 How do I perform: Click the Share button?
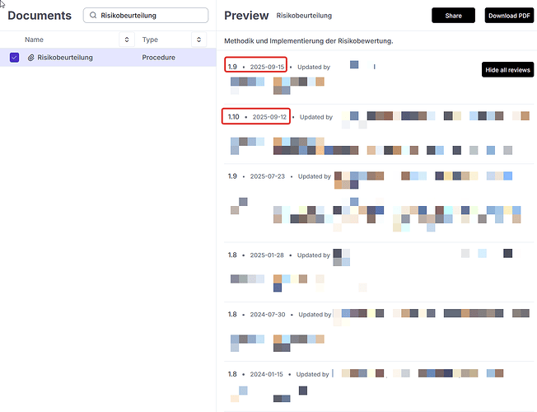pos(453,16)
